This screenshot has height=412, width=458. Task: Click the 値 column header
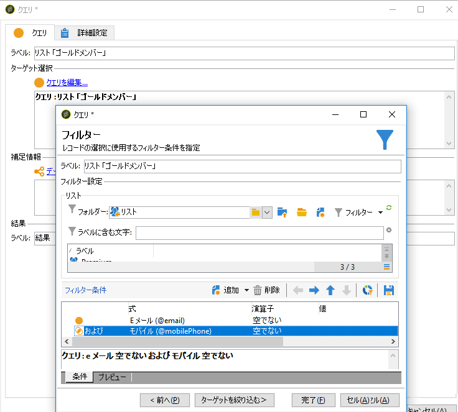(x=358, y=308)
